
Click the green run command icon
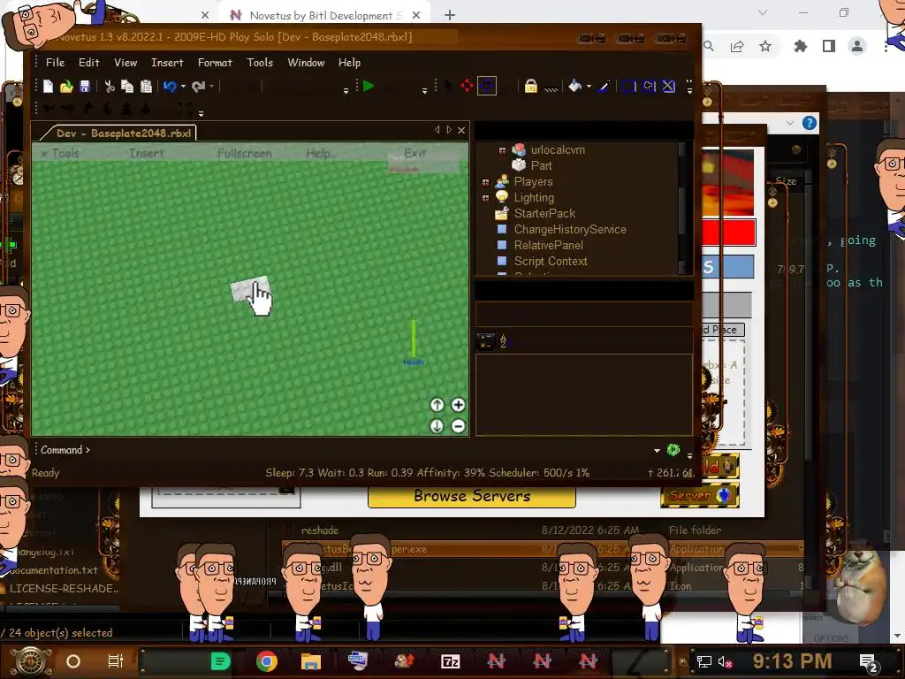tap(673, 450)
